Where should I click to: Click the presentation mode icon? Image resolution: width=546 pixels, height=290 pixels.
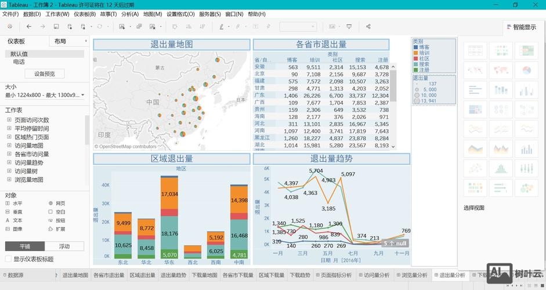(349, 27)
